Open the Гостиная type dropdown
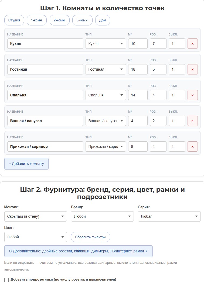204x283 pixels. point(106,69)
